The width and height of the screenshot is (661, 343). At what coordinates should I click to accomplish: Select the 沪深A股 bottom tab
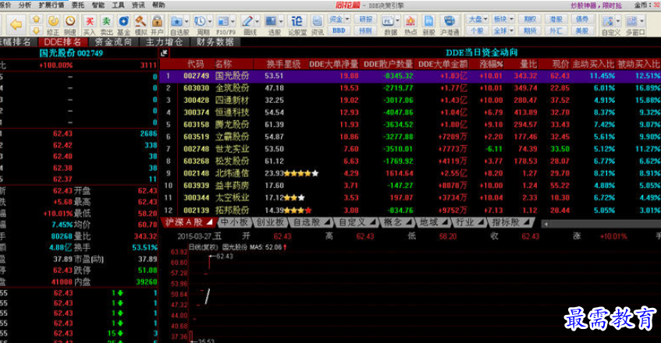[x=188, y=222]
